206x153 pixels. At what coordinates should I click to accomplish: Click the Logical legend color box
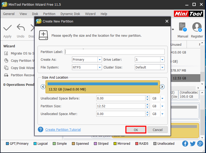pyautogui.click(x=35, y=144)
